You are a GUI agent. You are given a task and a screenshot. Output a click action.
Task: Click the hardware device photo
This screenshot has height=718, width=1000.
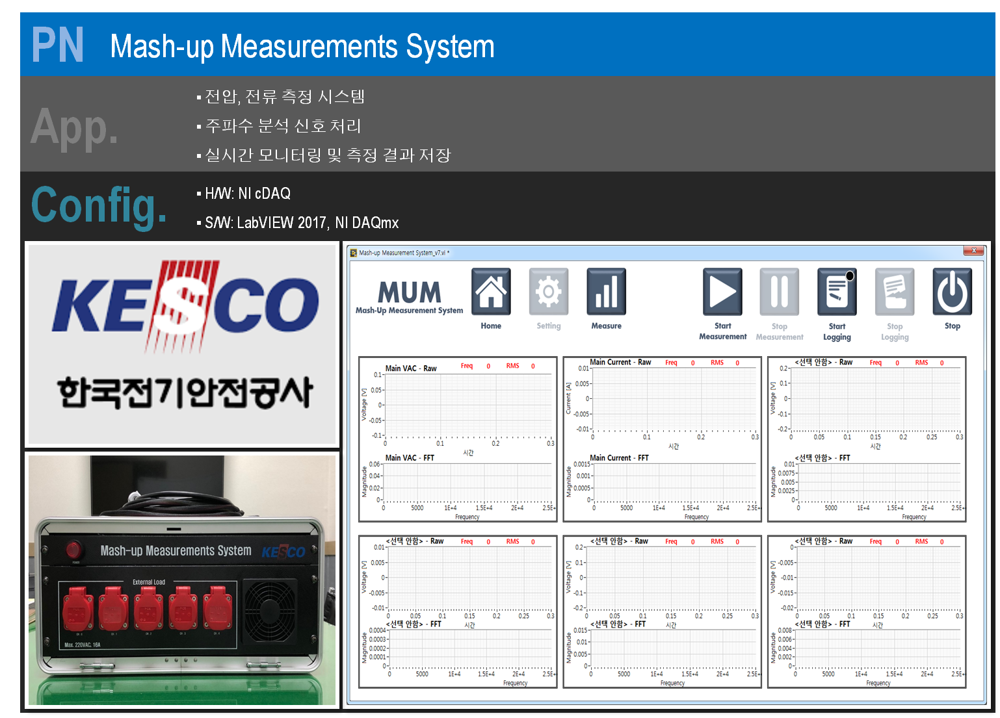tap(182, 580)
